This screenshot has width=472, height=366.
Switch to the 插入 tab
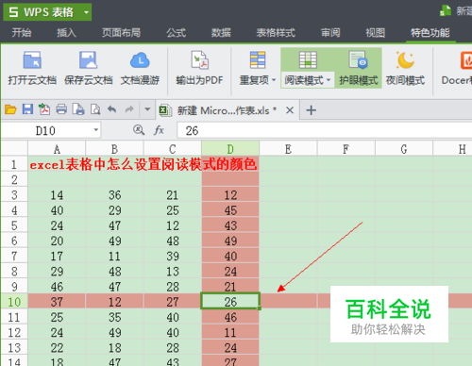click(x=66, y=33)
